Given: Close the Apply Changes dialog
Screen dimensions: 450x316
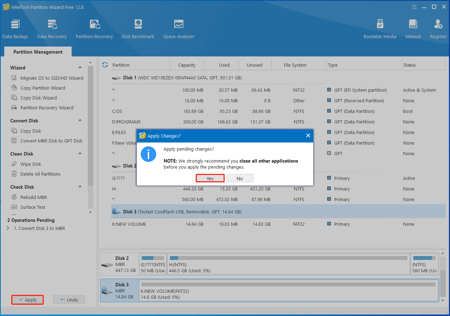Looking at the screenshot, I should point(308,136).
